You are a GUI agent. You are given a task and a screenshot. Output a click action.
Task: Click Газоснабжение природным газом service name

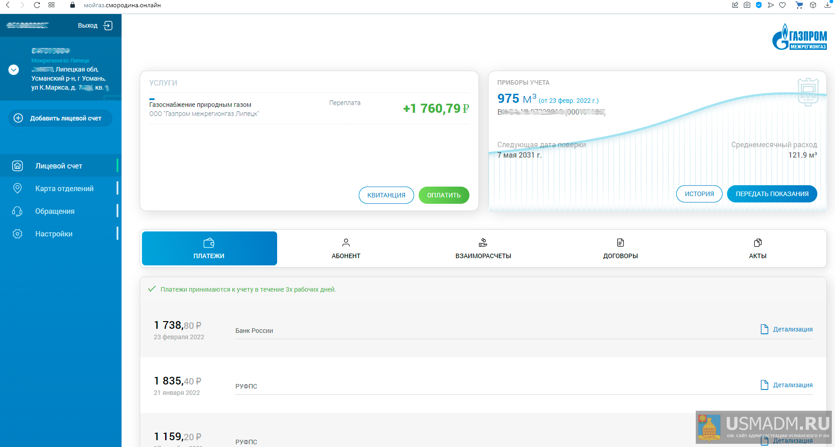(200, 105)
